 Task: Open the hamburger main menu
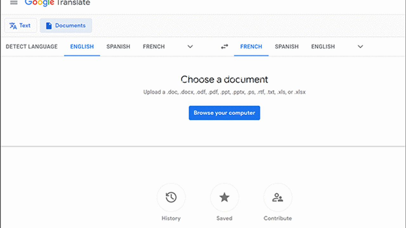click(14, 3)
